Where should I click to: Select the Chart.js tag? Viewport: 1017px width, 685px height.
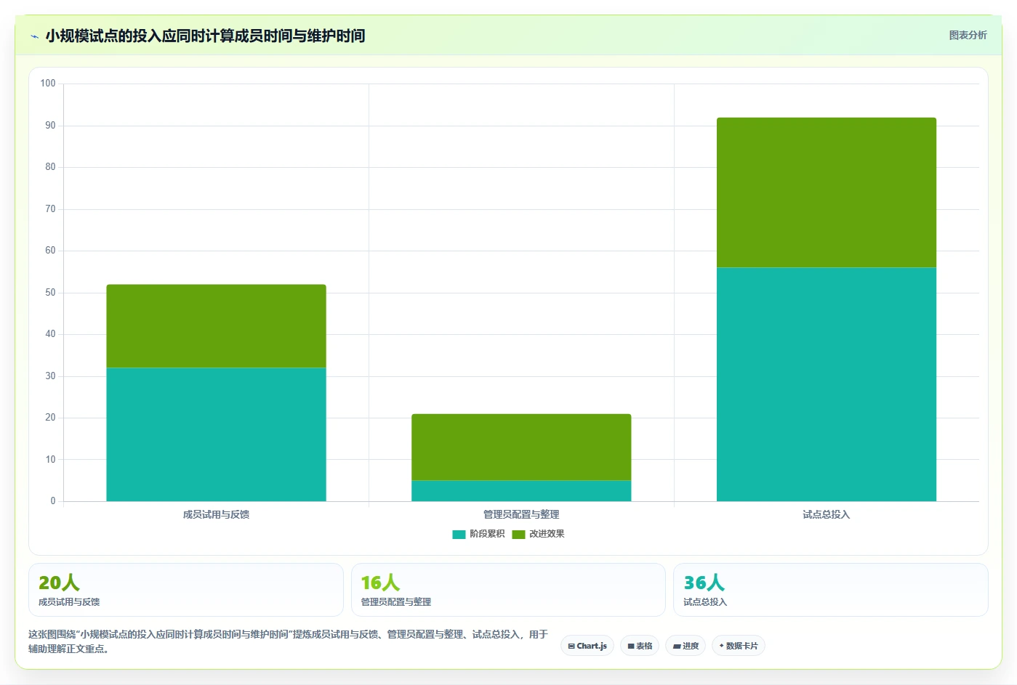(587, 646)
